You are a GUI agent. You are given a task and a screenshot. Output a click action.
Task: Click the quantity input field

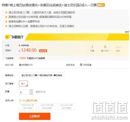(24, 92)
